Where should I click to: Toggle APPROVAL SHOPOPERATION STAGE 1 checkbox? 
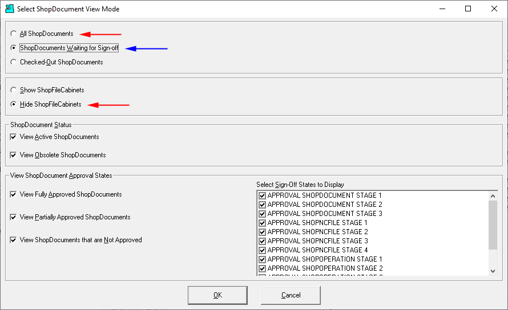point(263,259)
